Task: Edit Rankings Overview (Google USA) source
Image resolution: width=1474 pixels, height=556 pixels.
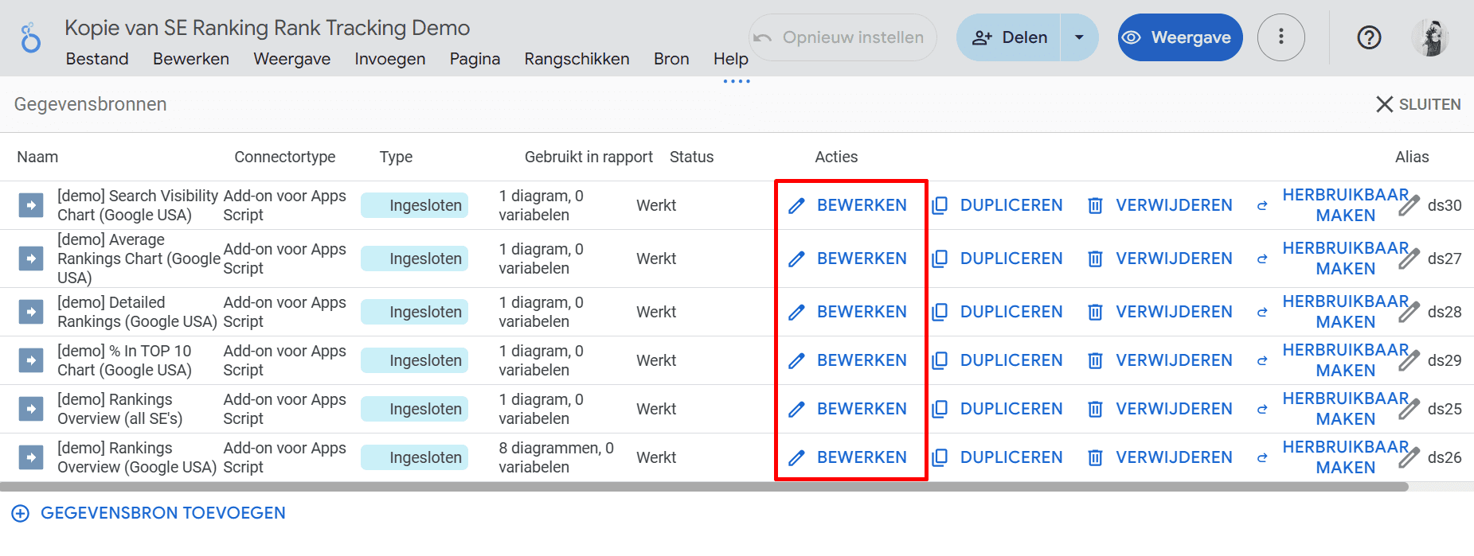Action: click(x=847, y=457)
